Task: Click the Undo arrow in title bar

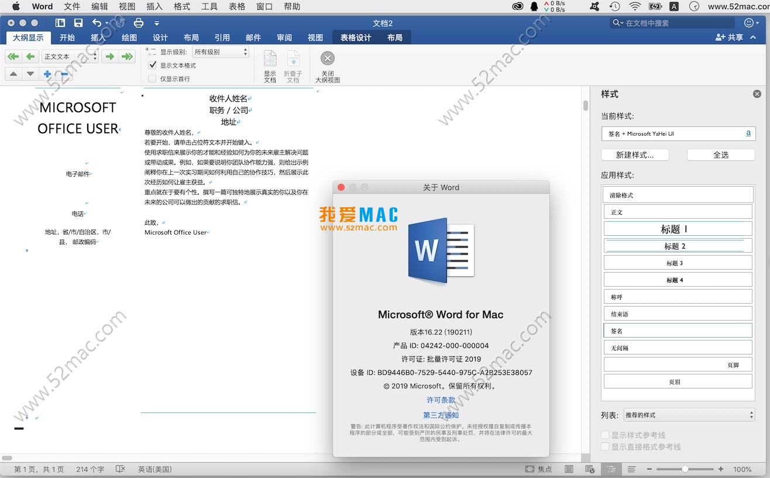Action: (97, 23)
